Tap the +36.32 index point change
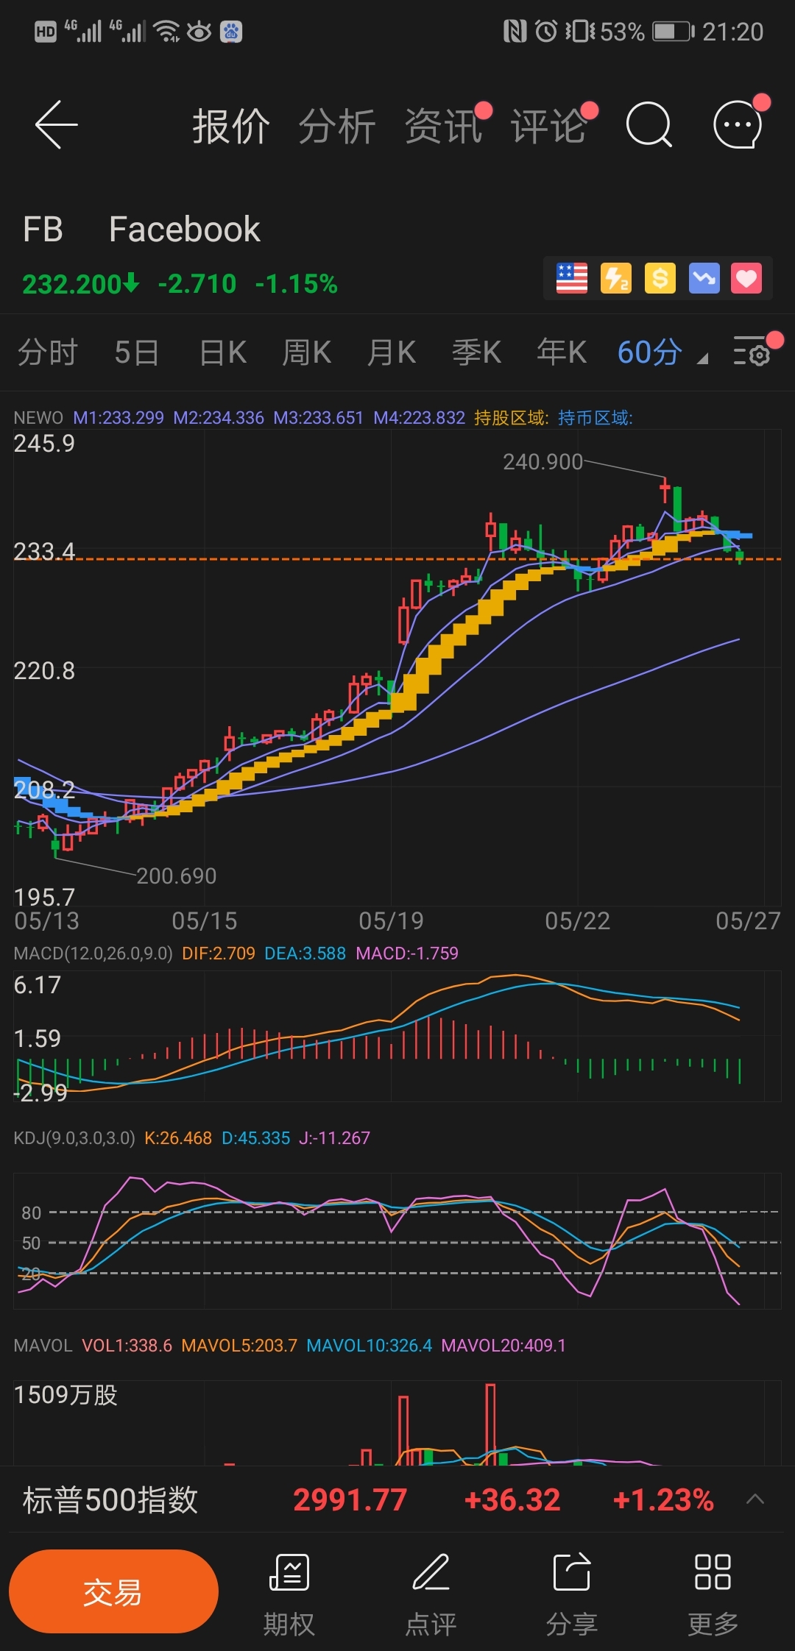Image resolution: width=795 pixels, height=1651 pixels. click(x=513, y=1499)
